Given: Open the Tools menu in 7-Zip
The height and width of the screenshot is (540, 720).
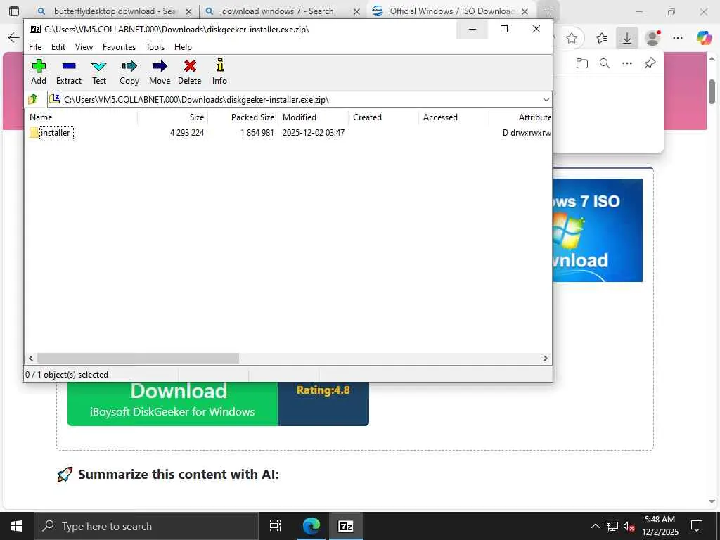Looking at the screenshot, I should point(155,47).
